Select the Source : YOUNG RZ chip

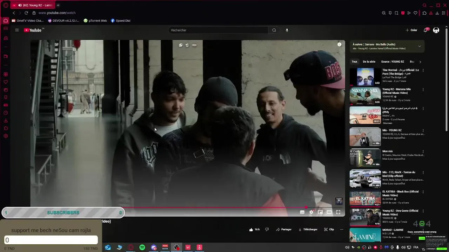[x=393, y=62]
